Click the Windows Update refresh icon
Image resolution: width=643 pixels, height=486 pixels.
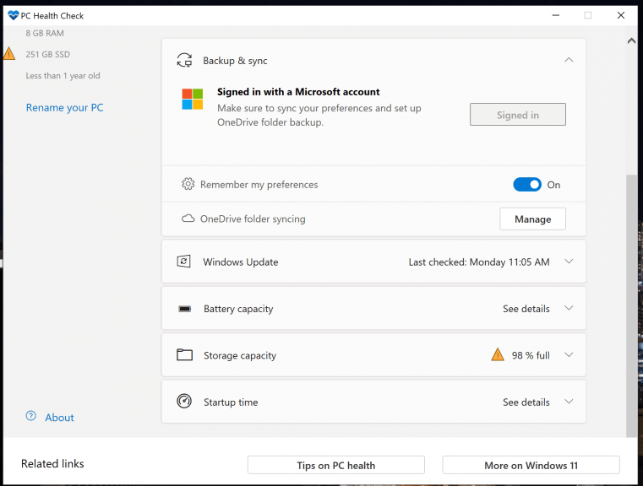point(183,262)
